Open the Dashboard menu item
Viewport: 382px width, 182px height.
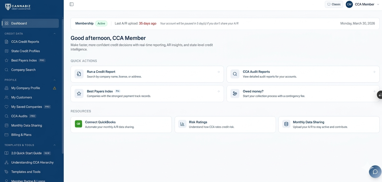30,23
